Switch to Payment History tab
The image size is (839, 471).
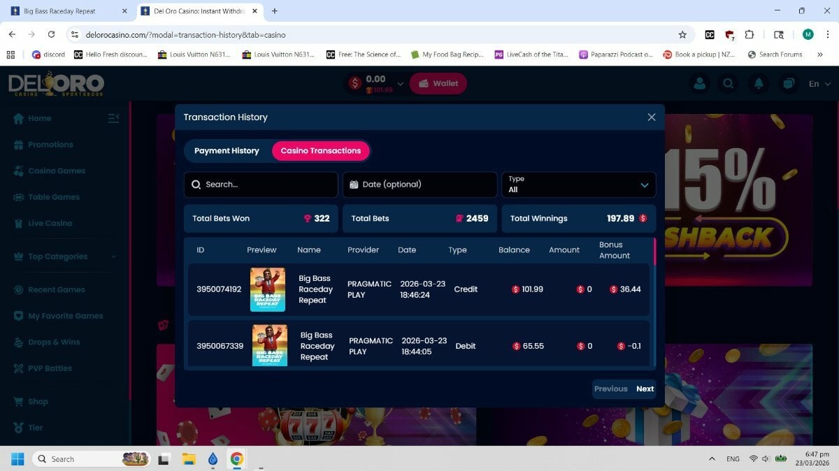tap(227, 151)
